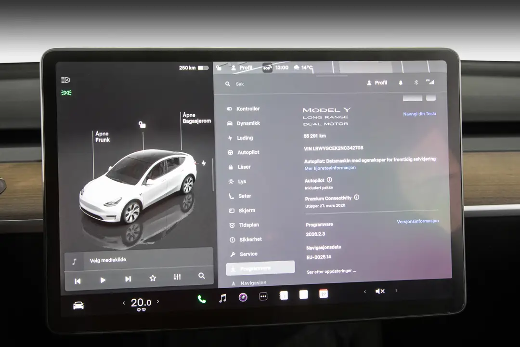Tap the white Model Y car image
The width and height of the screenshot is (520, 347).
(x=139, y=187)
